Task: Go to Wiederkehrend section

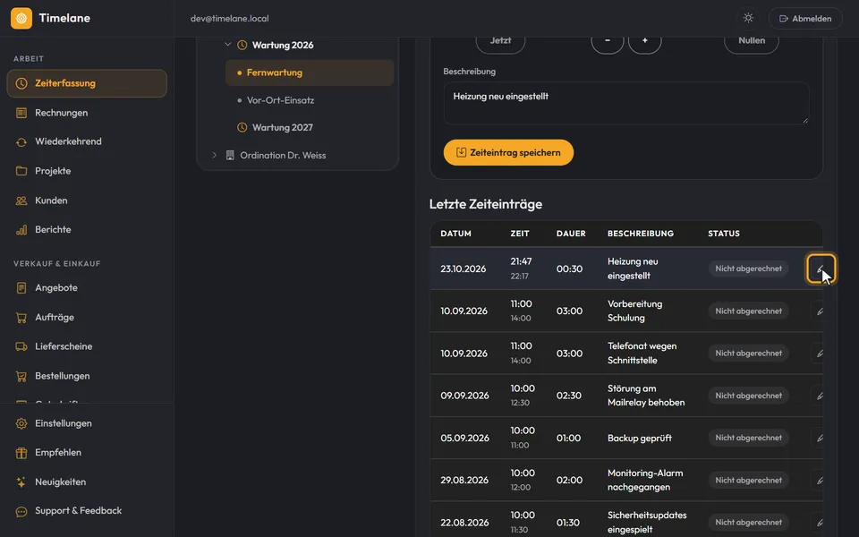Action: pos(87,141)
